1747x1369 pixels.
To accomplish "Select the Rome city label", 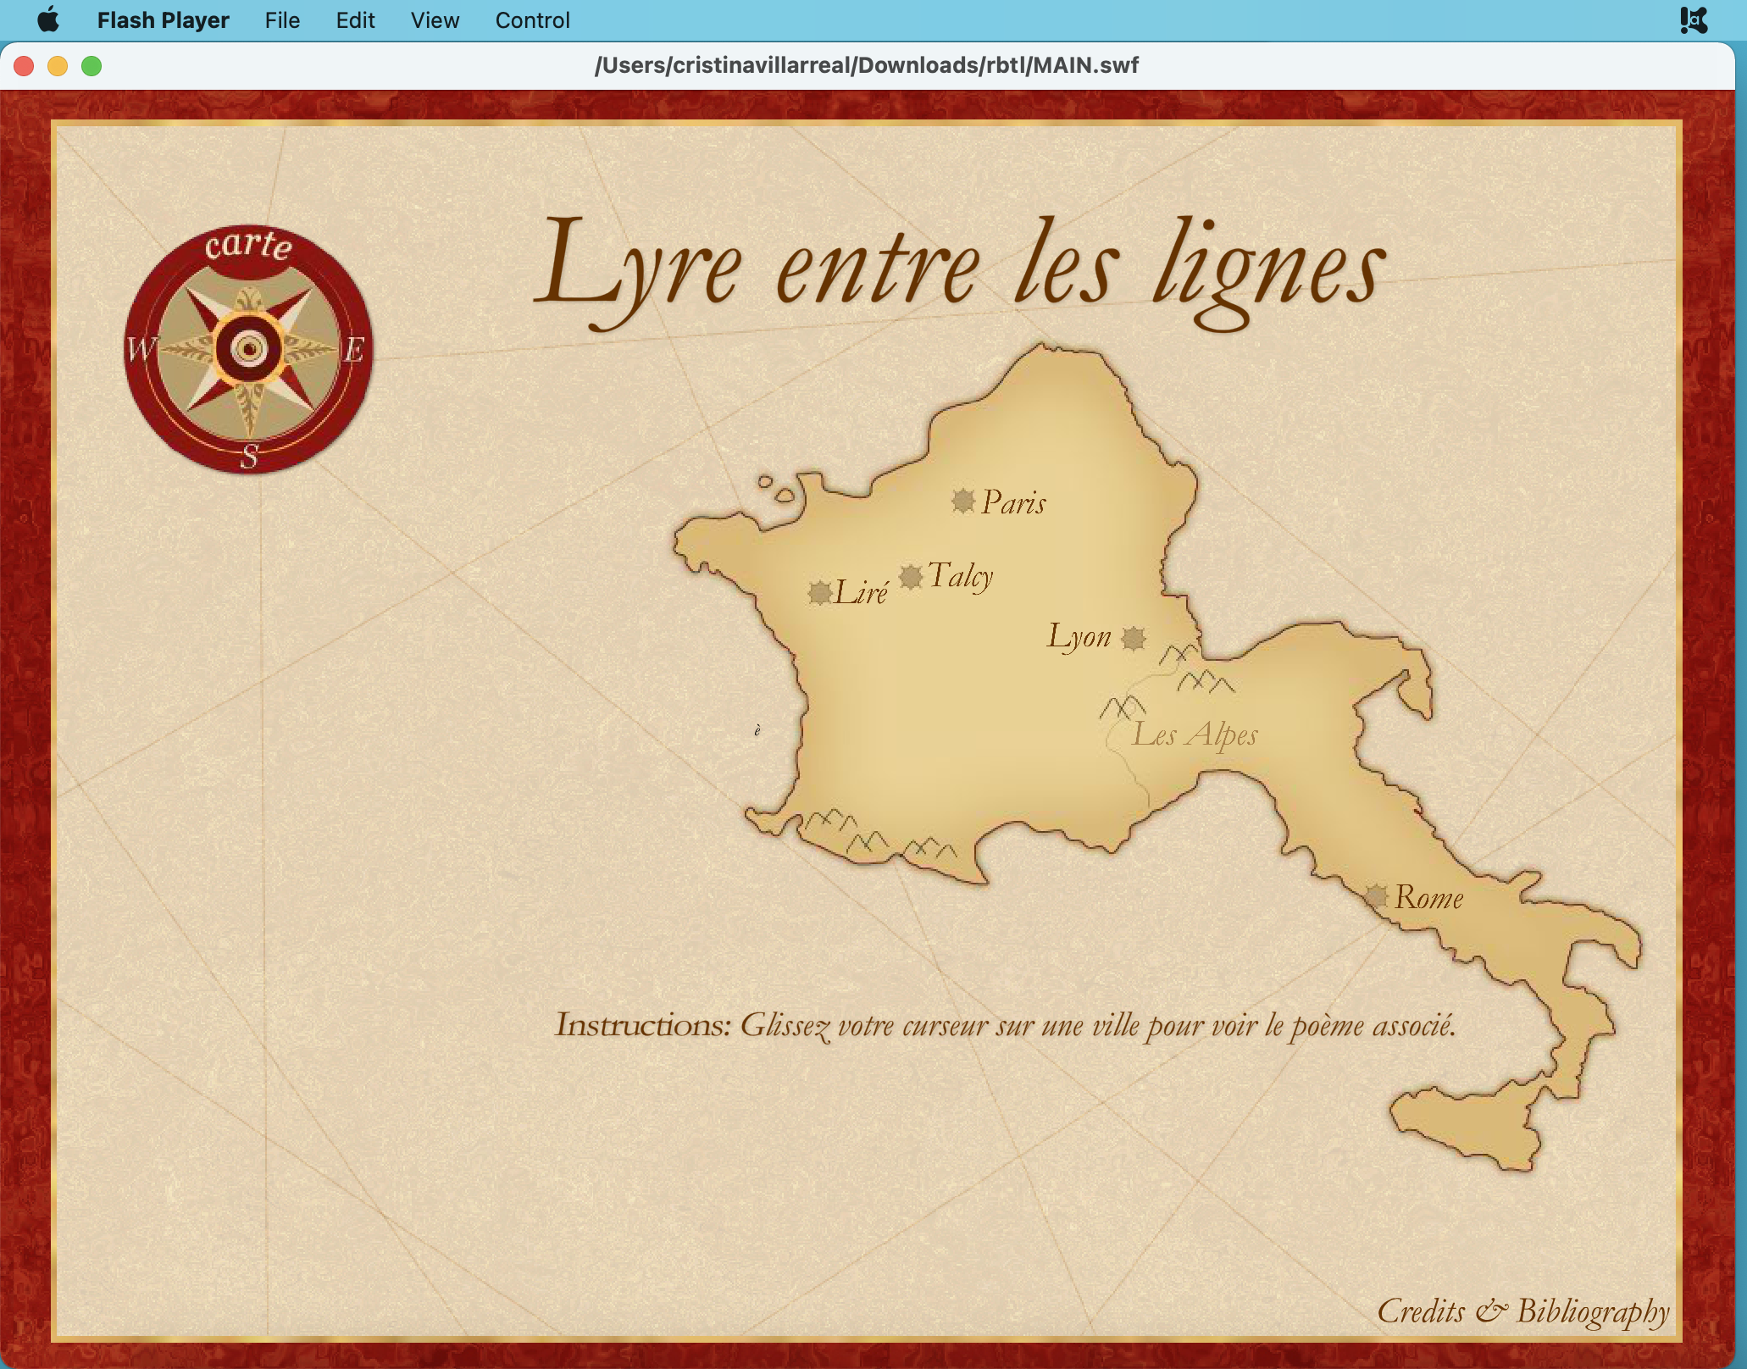I will click(x=1429, y=897).
